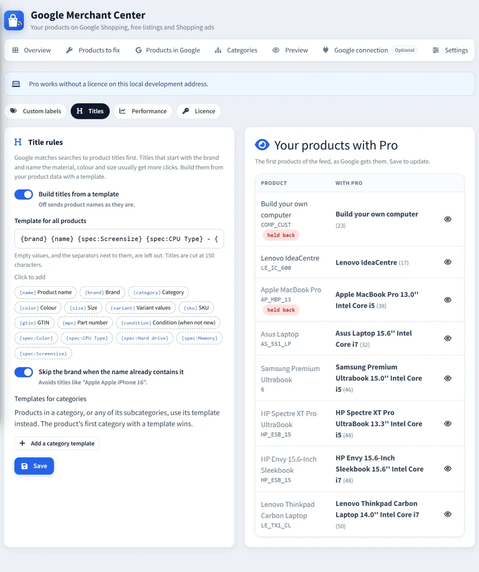Click the Template for all products input field
Screen dimensions: 479x572
(119, 239)
